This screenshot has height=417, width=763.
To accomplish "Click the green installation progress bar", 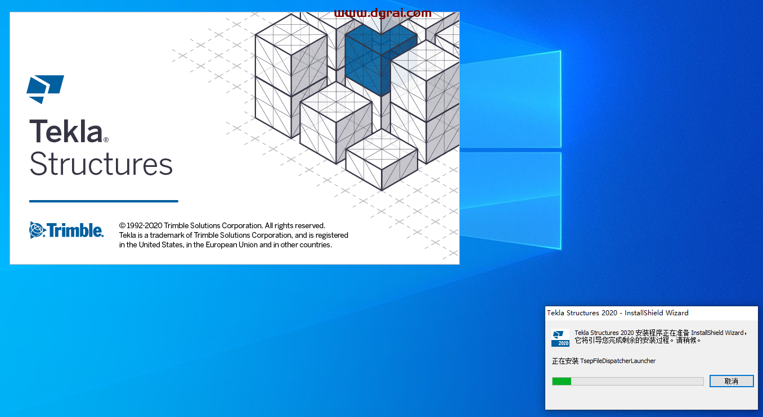I will click(628, 381).
